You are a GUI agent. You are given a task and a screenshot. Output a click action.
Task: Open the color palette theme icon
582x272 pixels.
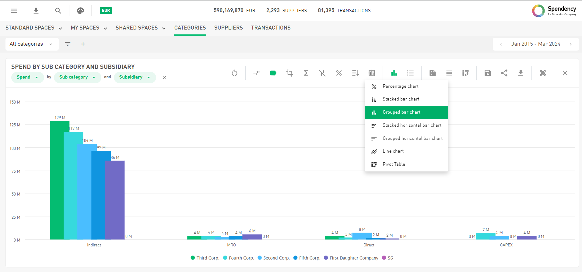click(x=80, y=11)
